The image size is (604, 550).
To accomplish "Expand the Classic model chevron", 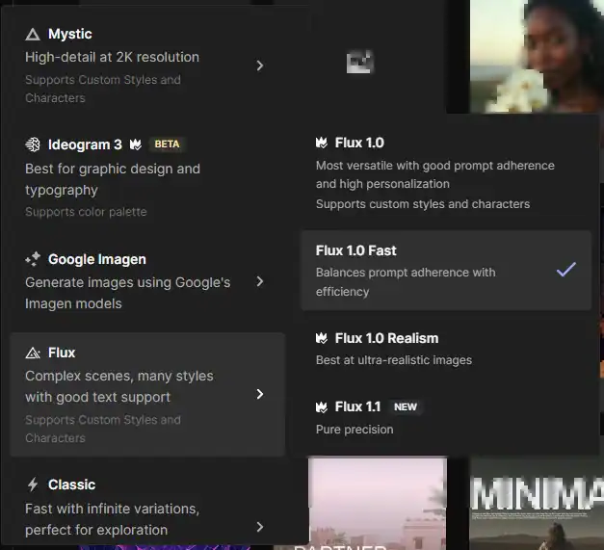I will (x=260, y=526).
